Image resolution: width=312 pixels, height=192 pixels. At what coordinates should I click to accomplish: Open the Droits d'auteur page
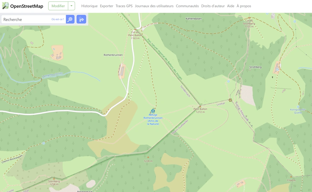213,6
